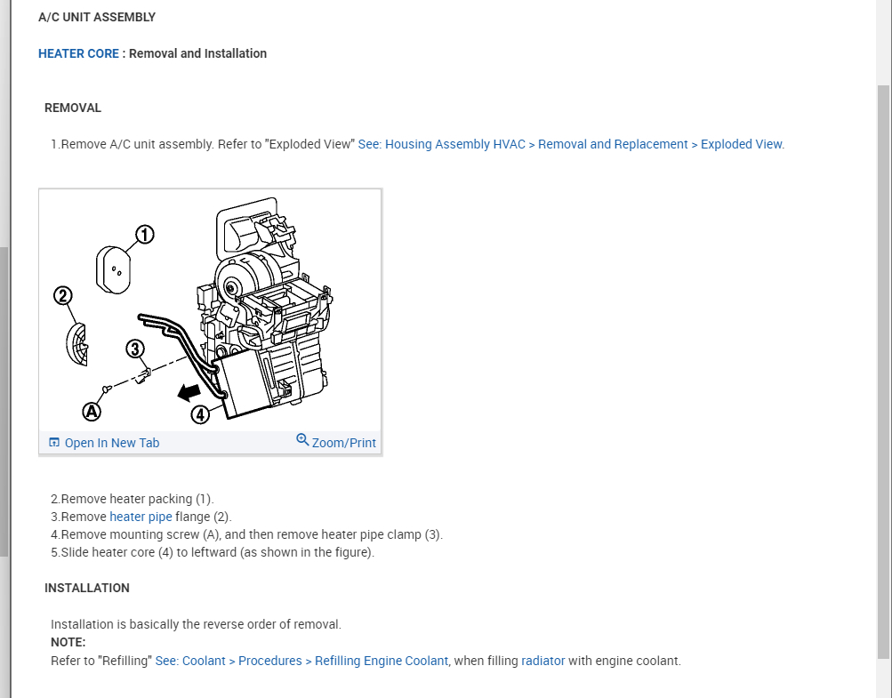Image resolution: width=892 pixels, height=698 pixels.
Task: Open the HEATER CORE link
Action: pyautogui.click(x=78, y=53)
